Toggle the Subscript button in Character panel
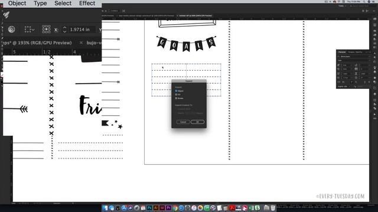Screen dimensions: 378x212 [x=356, y=82]
